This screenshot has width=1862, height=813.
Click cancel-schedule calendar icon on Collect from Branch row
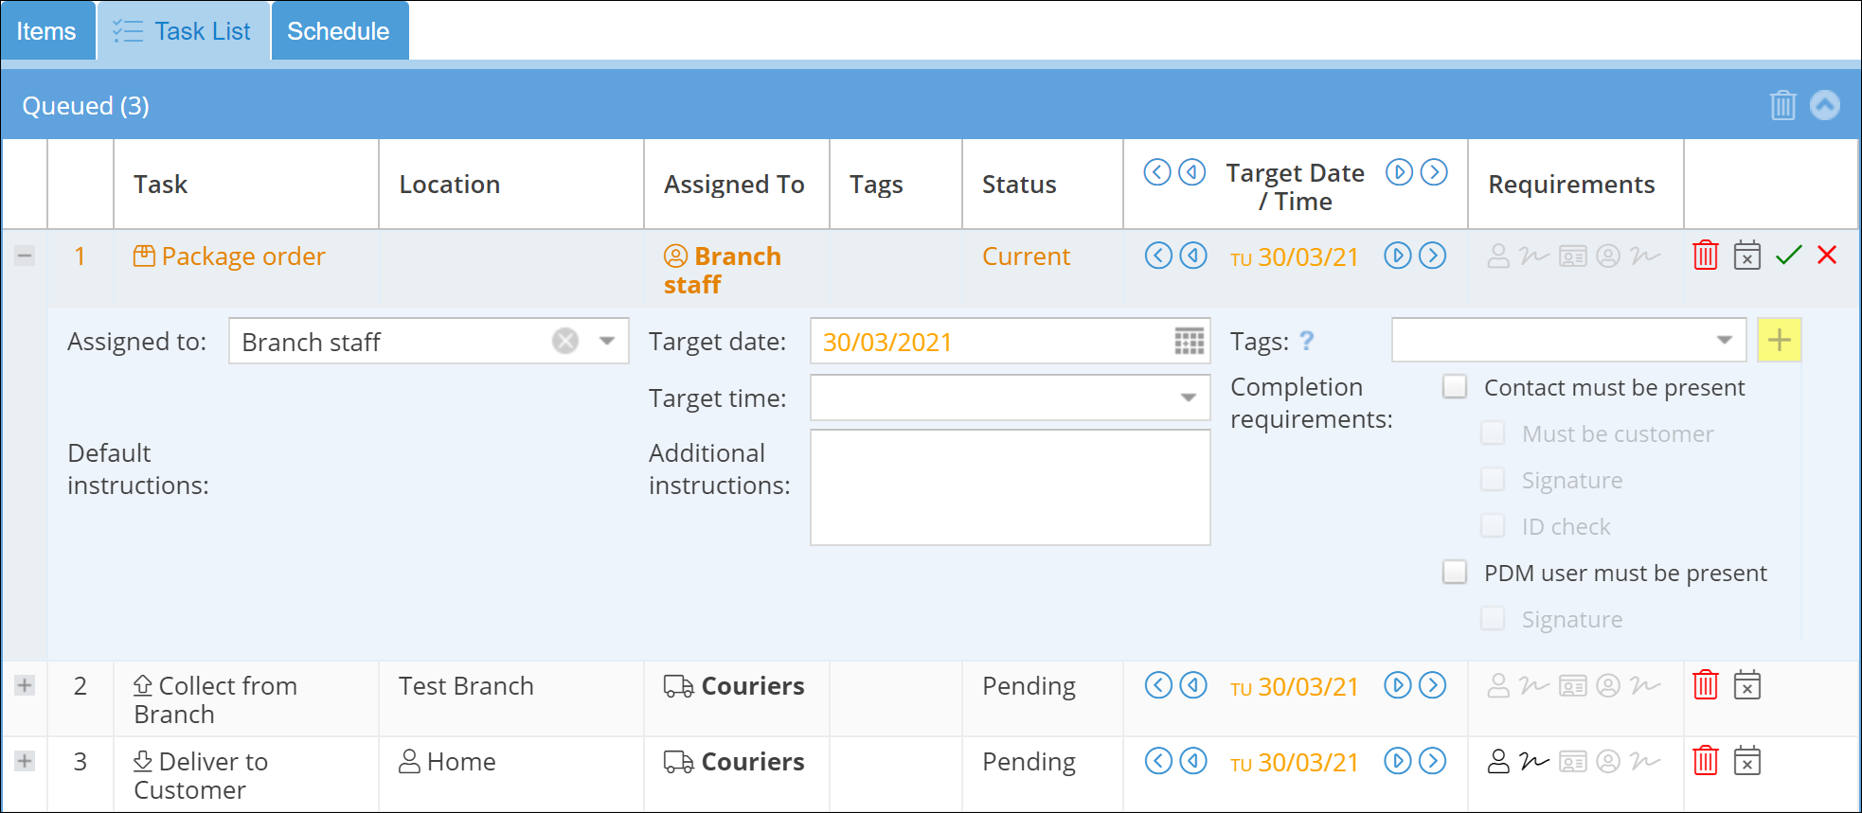pos(1746,685)
